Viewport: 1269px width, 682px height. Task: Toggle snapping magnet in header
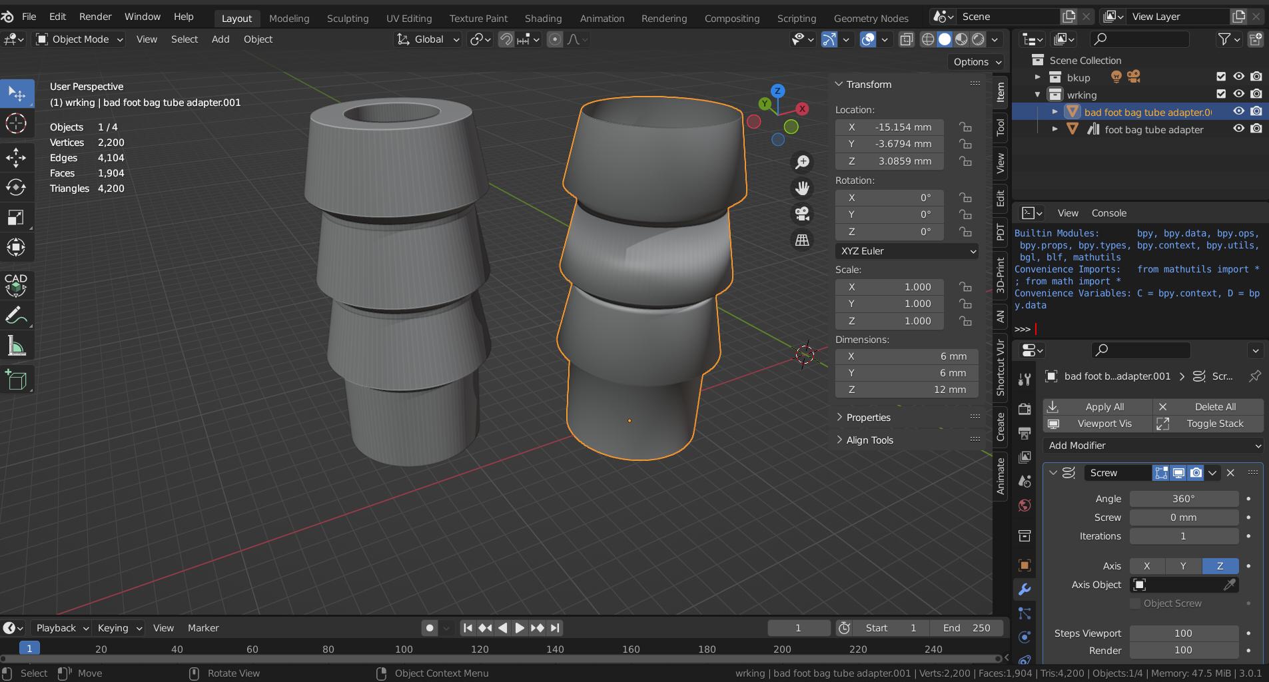coord(506,39)
